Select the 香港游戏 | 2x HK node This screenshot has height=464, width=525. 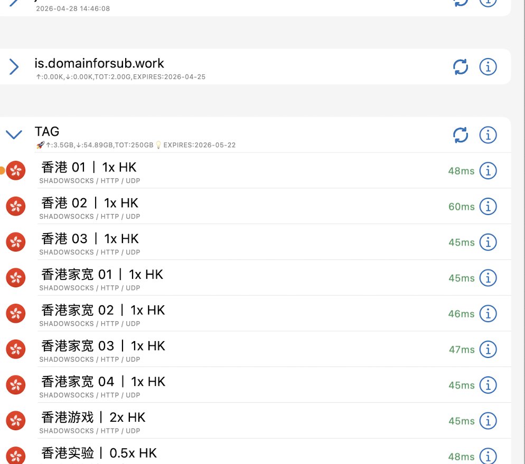(256, 421)
